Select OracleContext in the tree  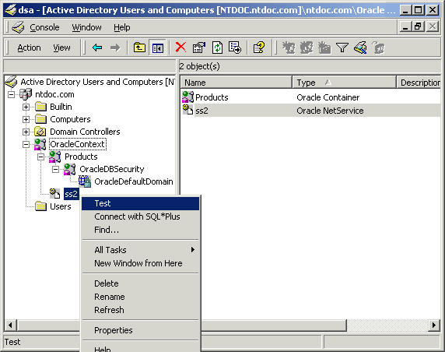[78, 144]
